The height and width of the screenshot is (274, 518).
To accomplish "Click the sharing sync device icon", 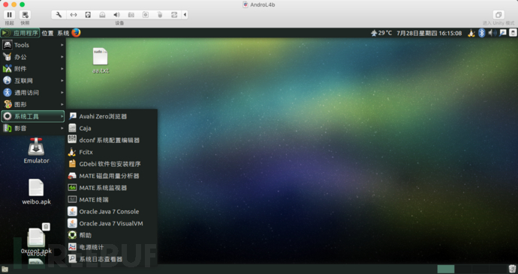I will [x=174, y=15].
